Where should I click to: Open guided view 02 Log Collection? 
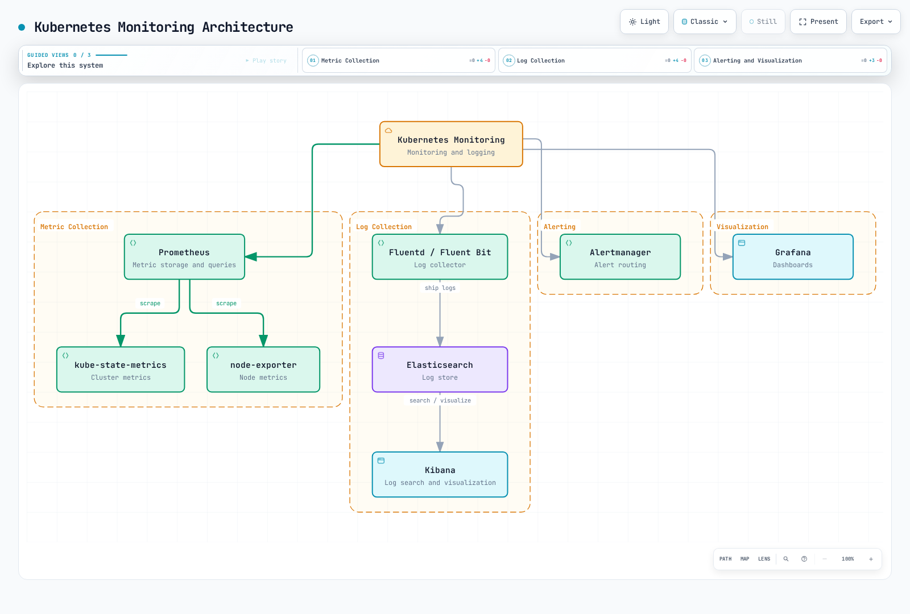pyautogui.click(x=595, y=60)
